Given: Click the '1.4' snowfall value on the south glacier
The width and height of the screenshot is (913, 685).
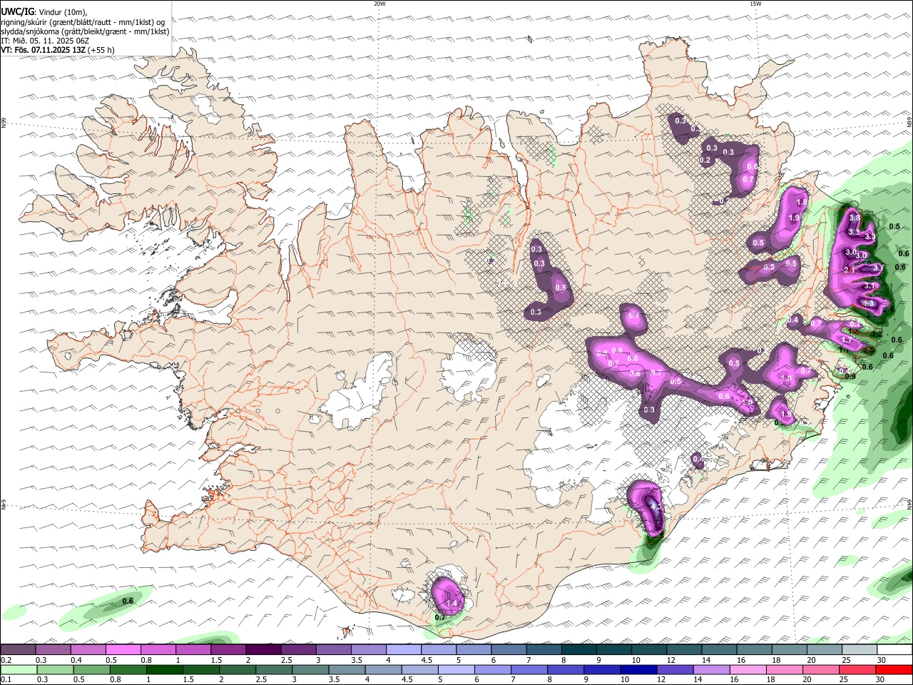Looking at the screenshot, I should pyautogui.click(x=452, y=603).
